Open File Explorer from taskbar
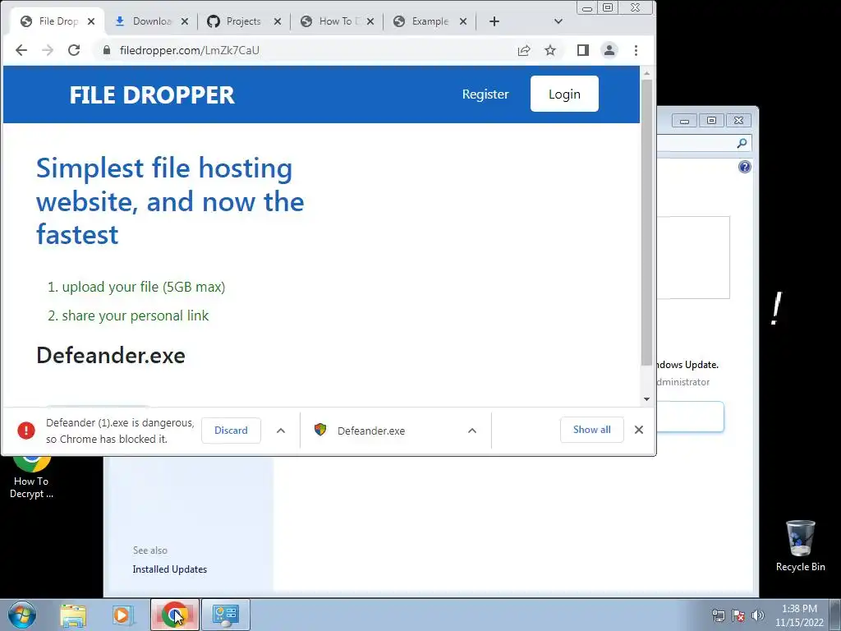The image size is (841, 631). pos(73,615)
